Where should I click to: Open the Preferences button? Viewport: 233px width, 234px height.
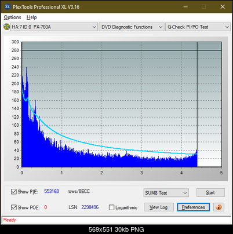193,207
